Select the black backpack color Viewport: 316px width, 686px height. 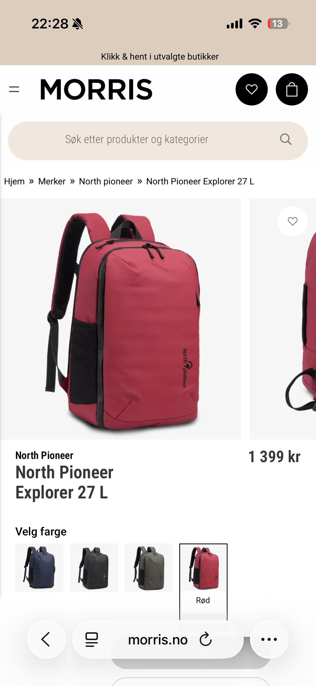pos(94,567)
